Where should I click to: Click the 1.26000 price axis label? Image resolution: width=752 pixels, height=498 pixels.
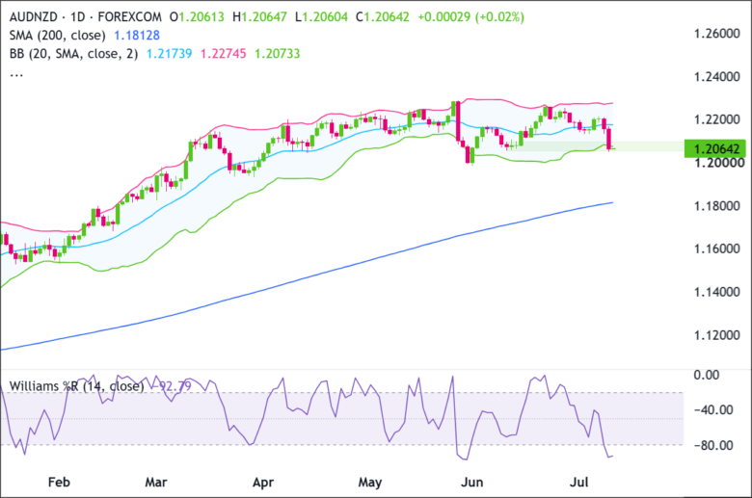717,34
